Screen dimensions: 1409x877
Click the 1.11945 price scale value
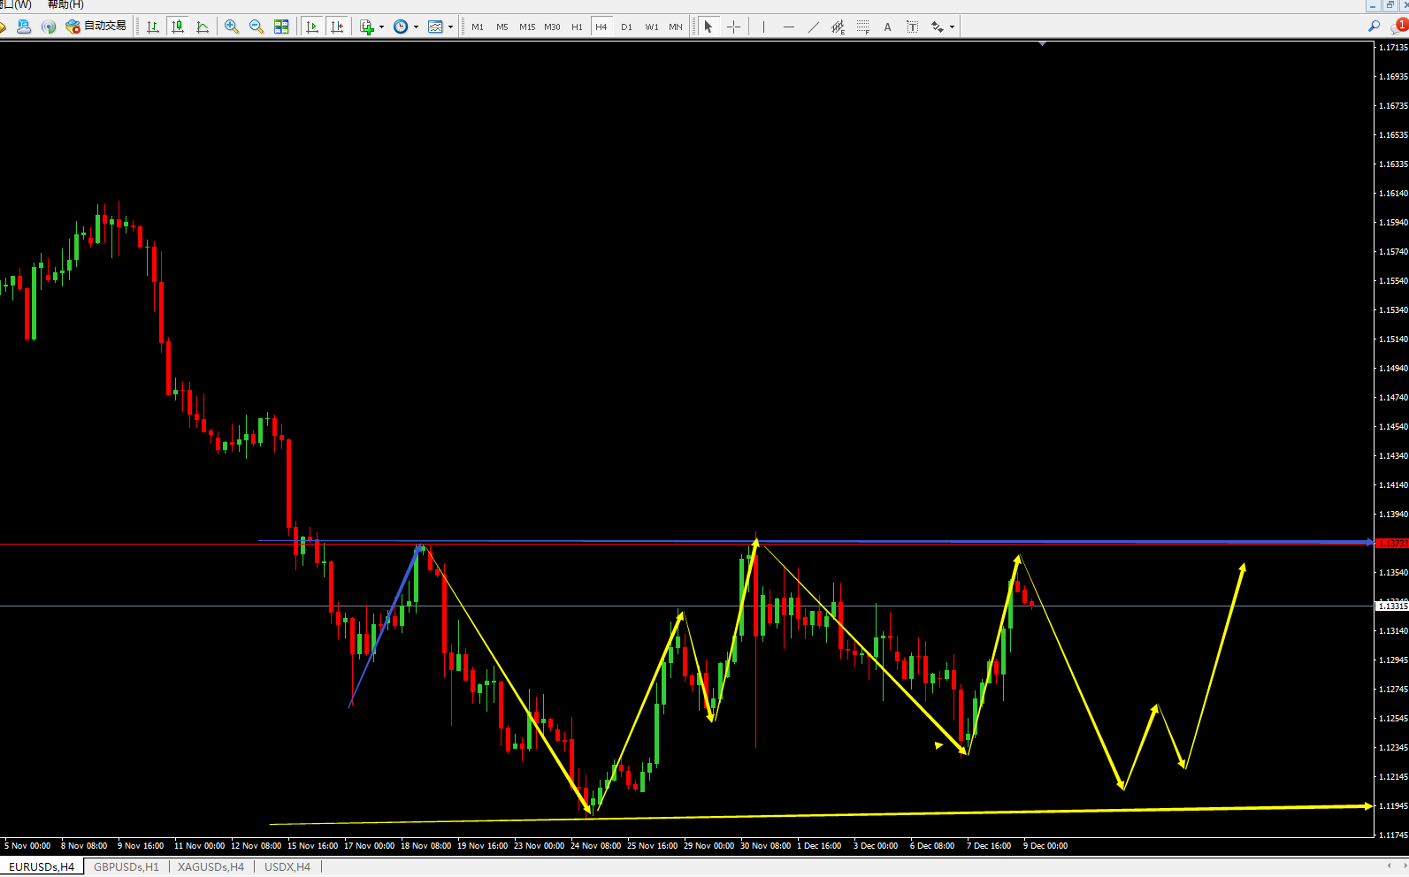[1393, 806]
